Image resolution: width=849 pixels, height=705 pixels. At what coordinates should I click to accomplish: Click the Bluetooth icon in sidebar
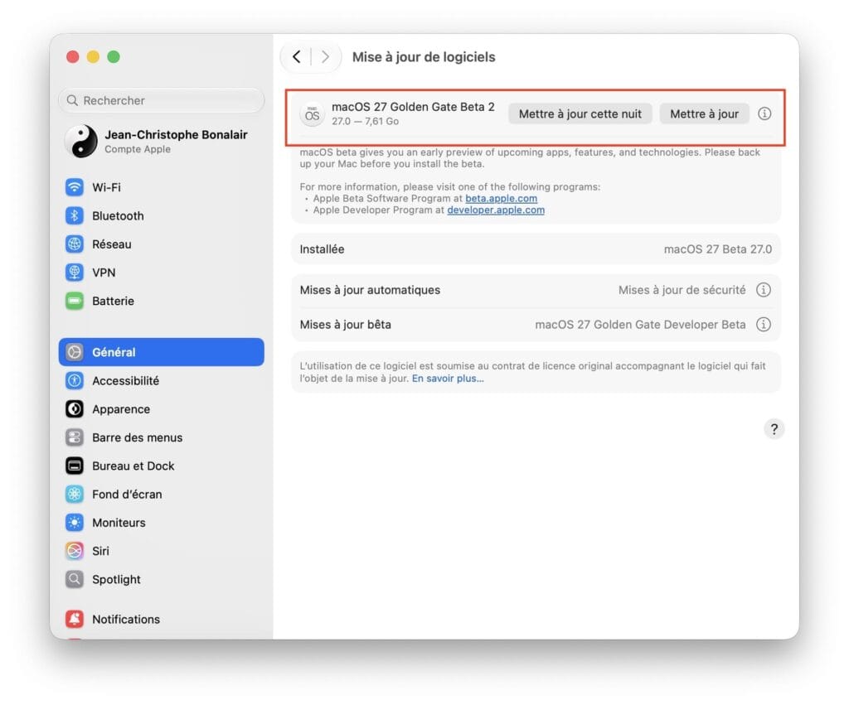coord(74,215)
